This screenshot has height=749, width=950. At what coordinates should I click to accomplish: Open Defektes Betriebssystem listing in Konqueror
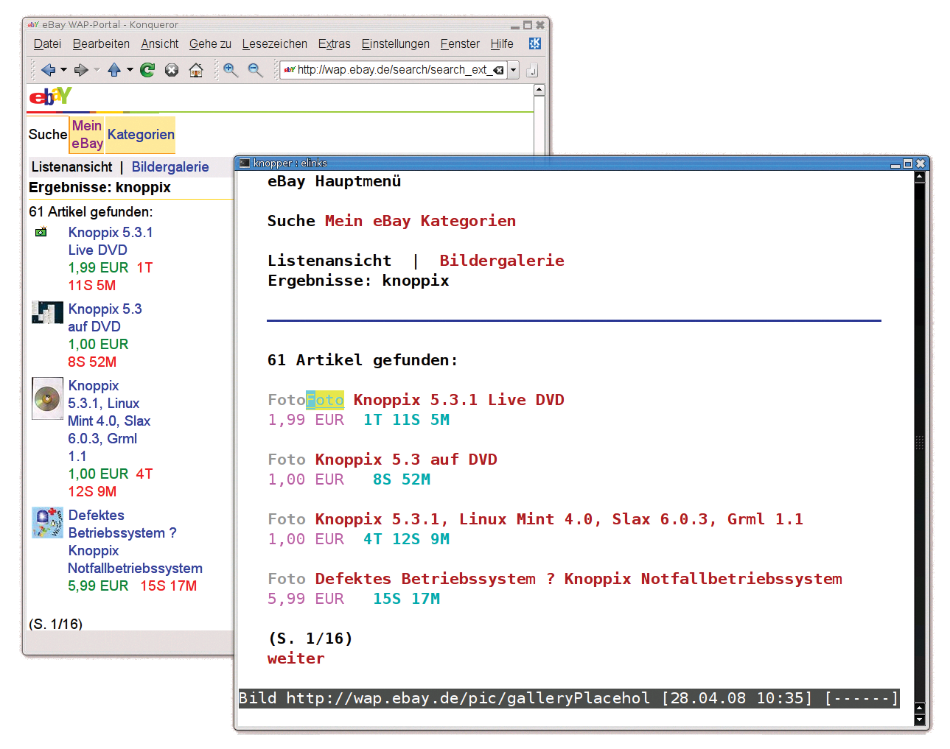pos(135,541)
